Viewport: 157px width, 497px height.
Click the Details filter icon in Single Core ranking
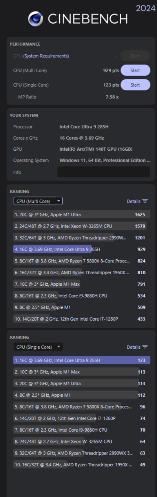click(145, 347)
